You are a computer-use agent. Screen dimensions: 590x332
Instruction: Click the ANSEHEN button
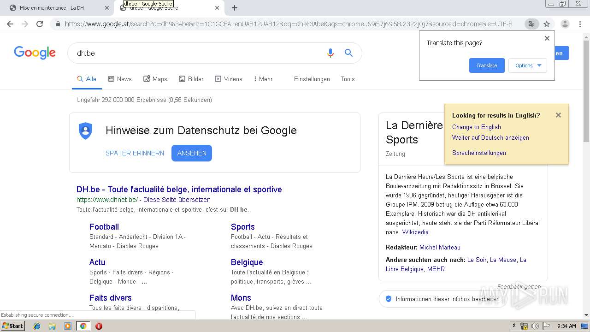tap(192, 153)
